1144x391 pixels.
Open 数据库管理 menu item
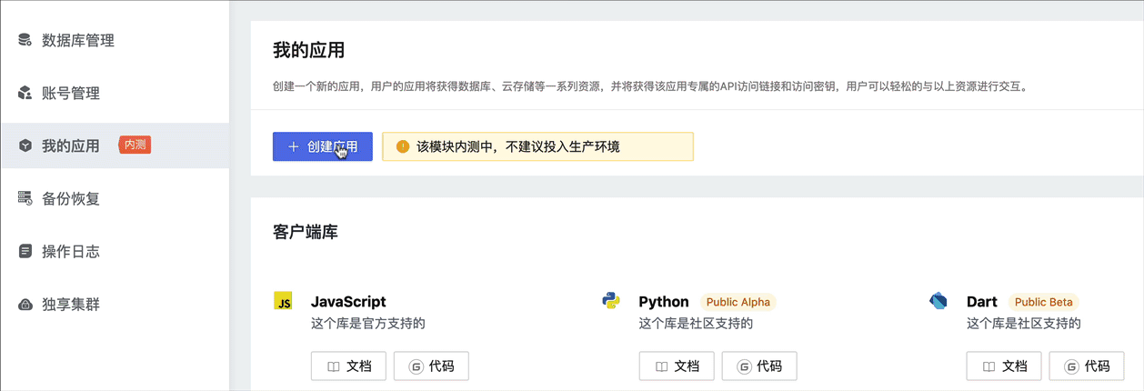78,41
